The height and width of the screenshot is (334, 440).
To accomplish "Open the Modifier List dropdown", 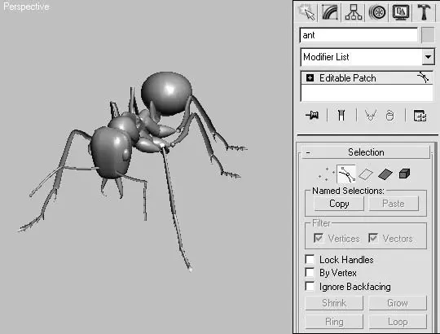I will click(367, 57).
